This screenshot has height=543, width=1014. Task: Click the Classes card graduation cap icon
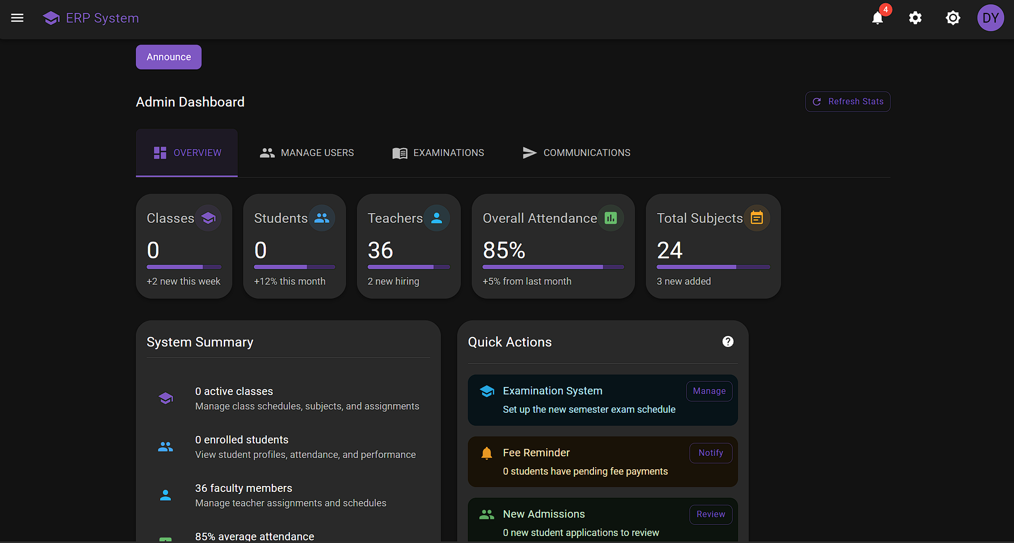coord(208,218)
